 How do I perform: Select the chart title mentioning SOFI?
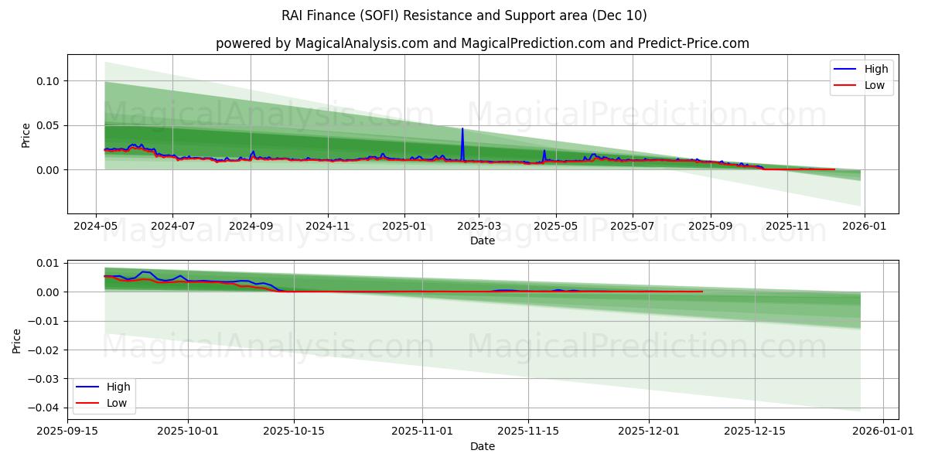pos(464,14)
